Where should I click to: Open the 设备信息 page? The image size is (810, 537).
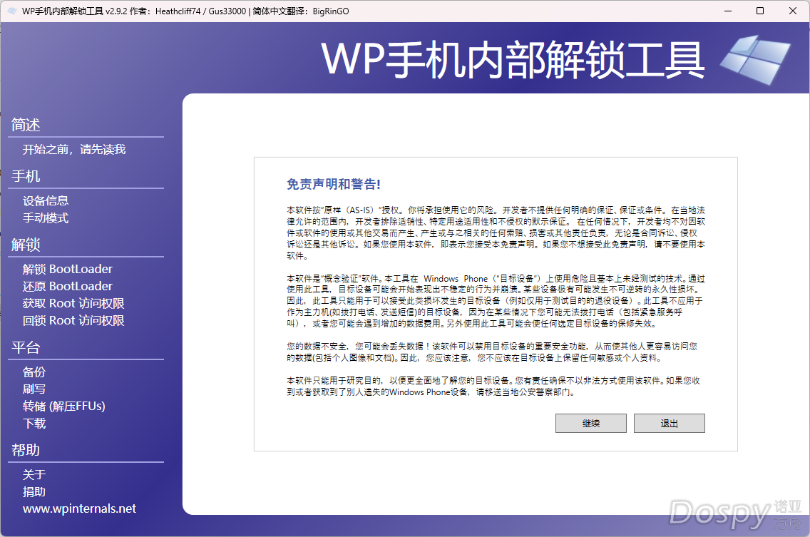[45, 200]
